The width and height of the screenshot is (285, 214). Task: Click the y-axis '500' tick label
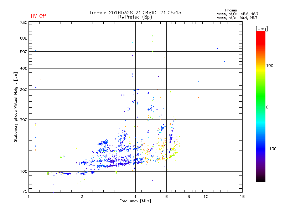[24, 52]
